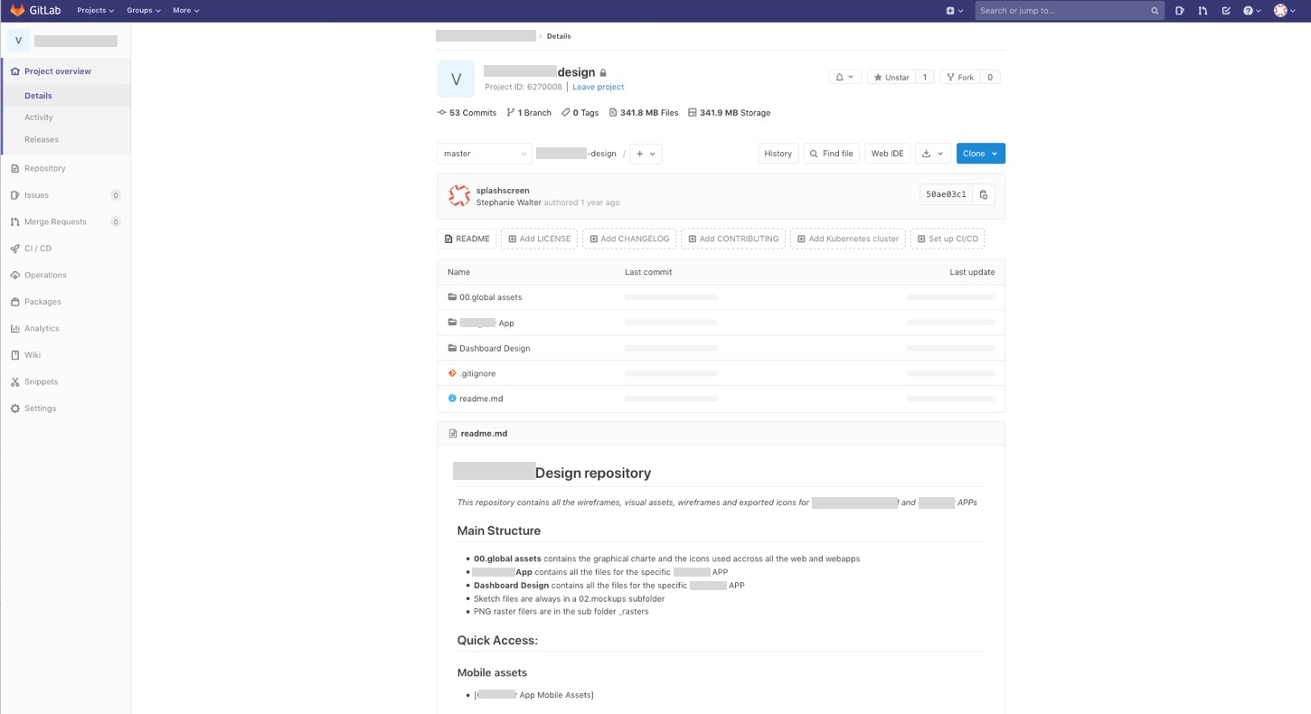Click the GitLab fox logo
This screenshot has width=1311, height=714.
pyautogui.click(x=17, y=11)
